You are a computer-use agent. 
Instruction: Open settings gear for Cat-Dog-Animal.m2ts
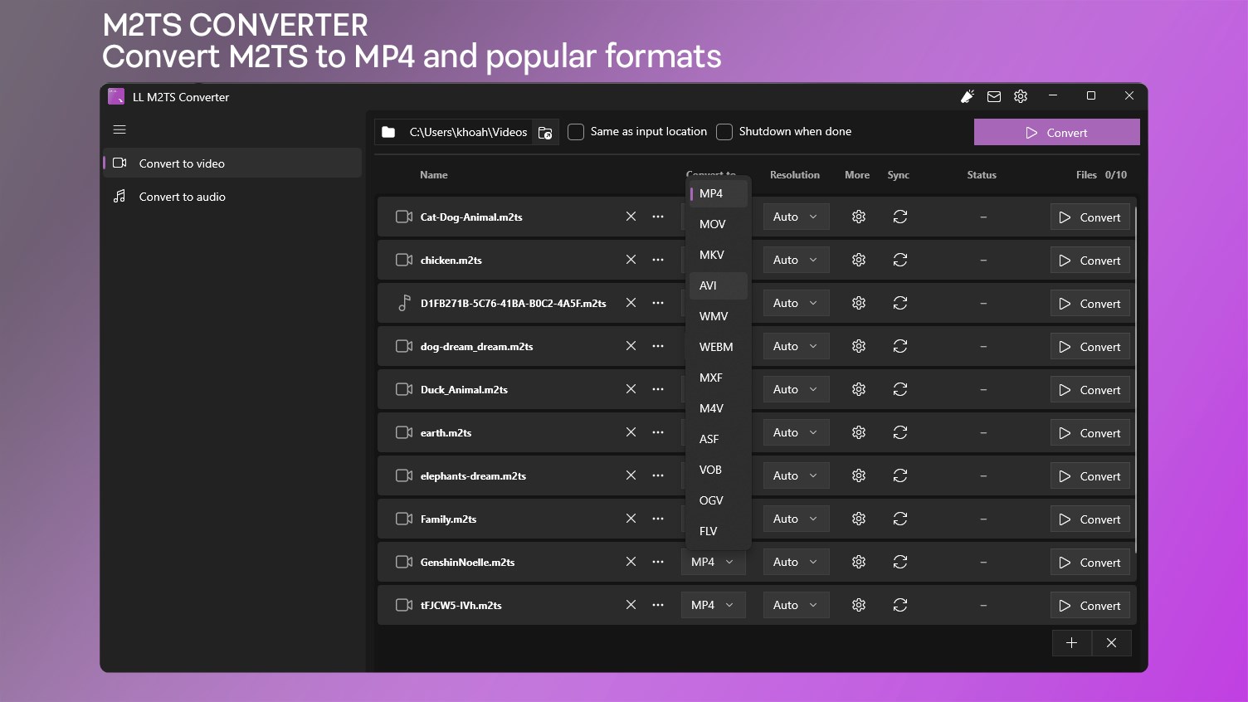click(x=859, y=217)
